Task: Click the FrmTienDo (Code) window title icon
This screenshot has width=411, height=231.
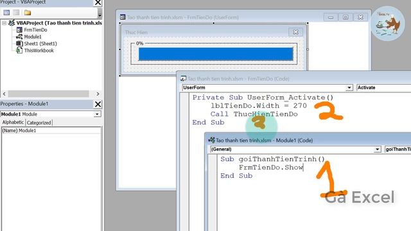Action: click(x=183, y=78)
